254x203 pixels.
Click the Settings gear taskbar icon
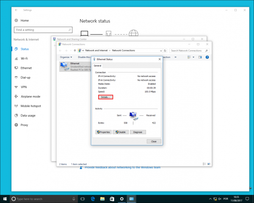[x=122, y=199]
